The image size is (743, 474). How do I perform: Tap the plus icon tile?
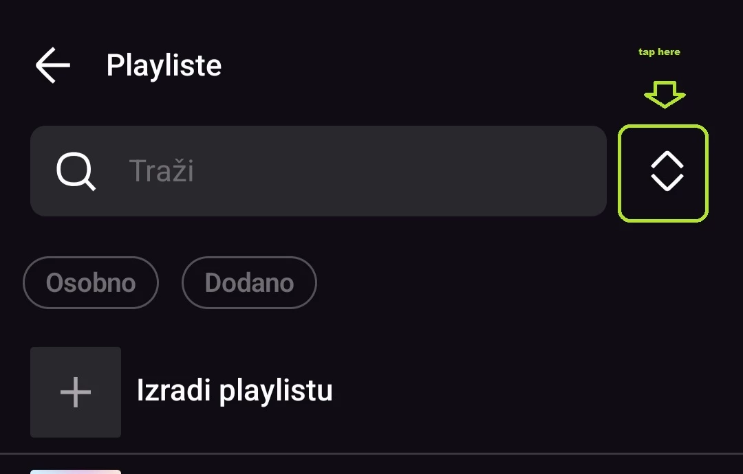[x=76, y=392]
